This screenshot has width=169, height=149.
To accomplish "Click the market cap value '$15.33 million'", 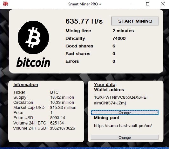I will click(x=63, y=108).
